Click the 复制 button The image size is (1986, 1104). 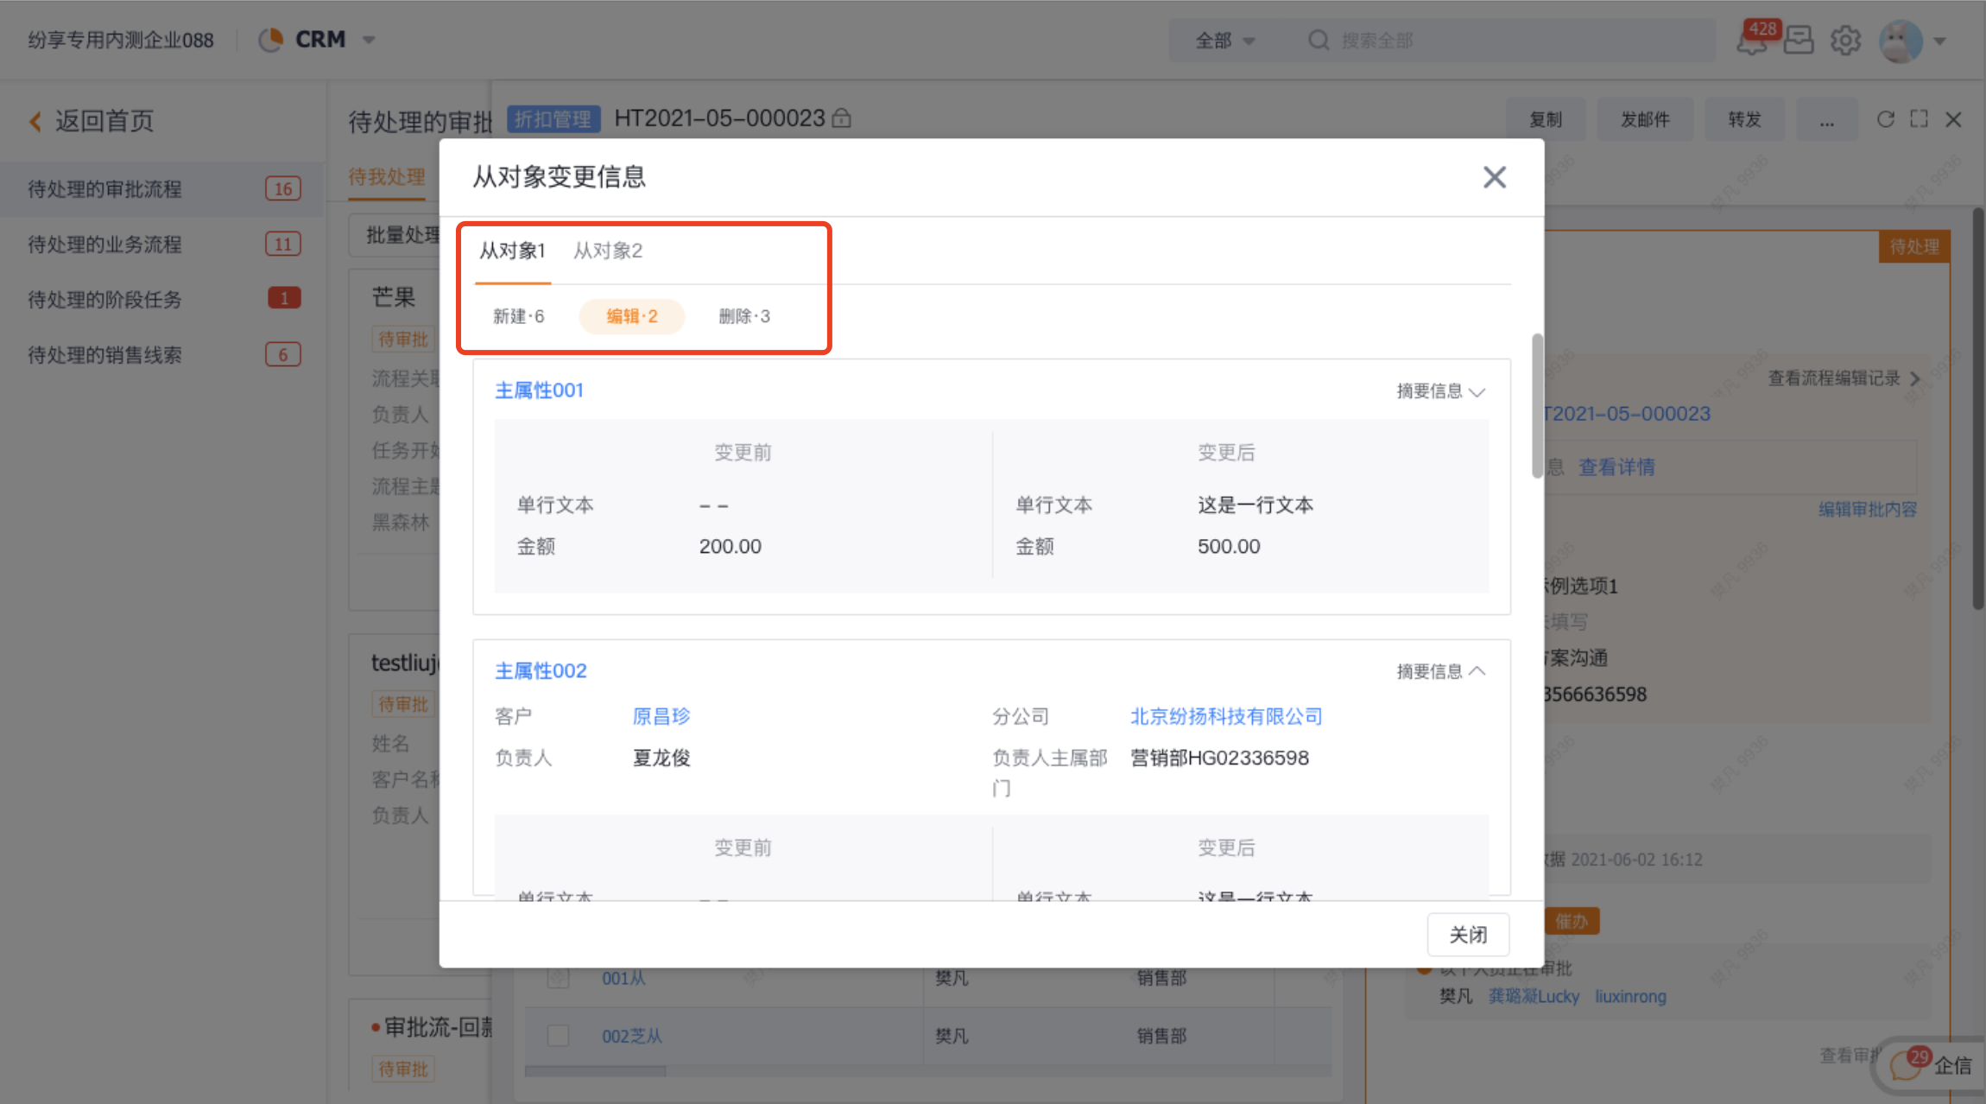(1546, 119)
